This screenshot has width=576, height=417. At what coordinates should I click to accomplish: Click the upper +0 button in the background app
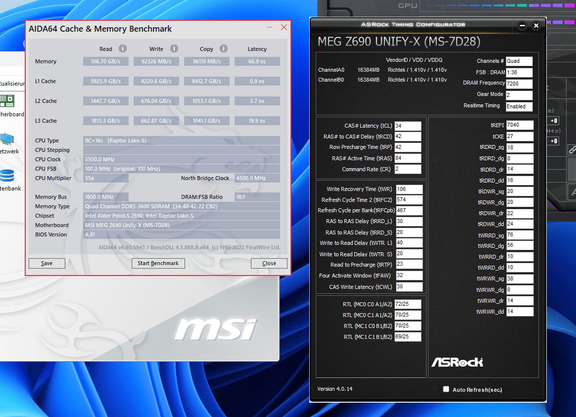[554, 121]
